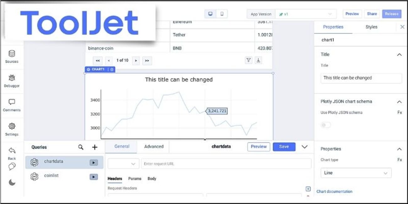This screenshot has width=408, height=204.
Task: Open the Advanced tab of the query
Action: pos(153,147)
